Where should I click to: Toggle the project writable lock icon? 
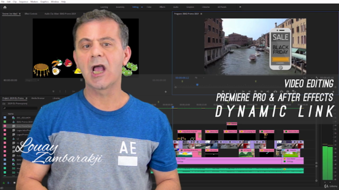(4, 183)
